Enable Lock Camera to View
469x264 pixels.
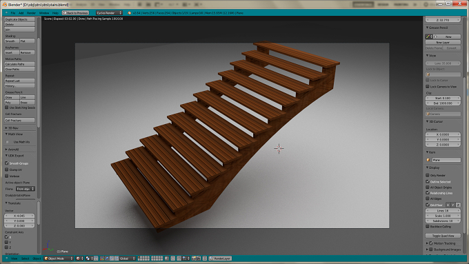click(428, 86)
